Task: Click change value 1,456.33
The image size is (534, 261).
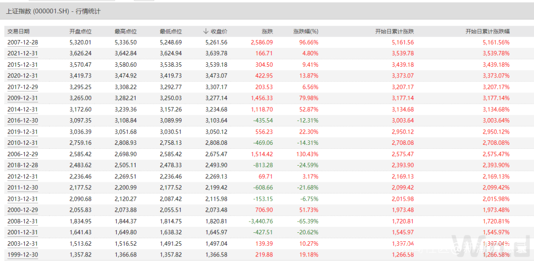Action: pyautogui.click(x=262, y=98)
